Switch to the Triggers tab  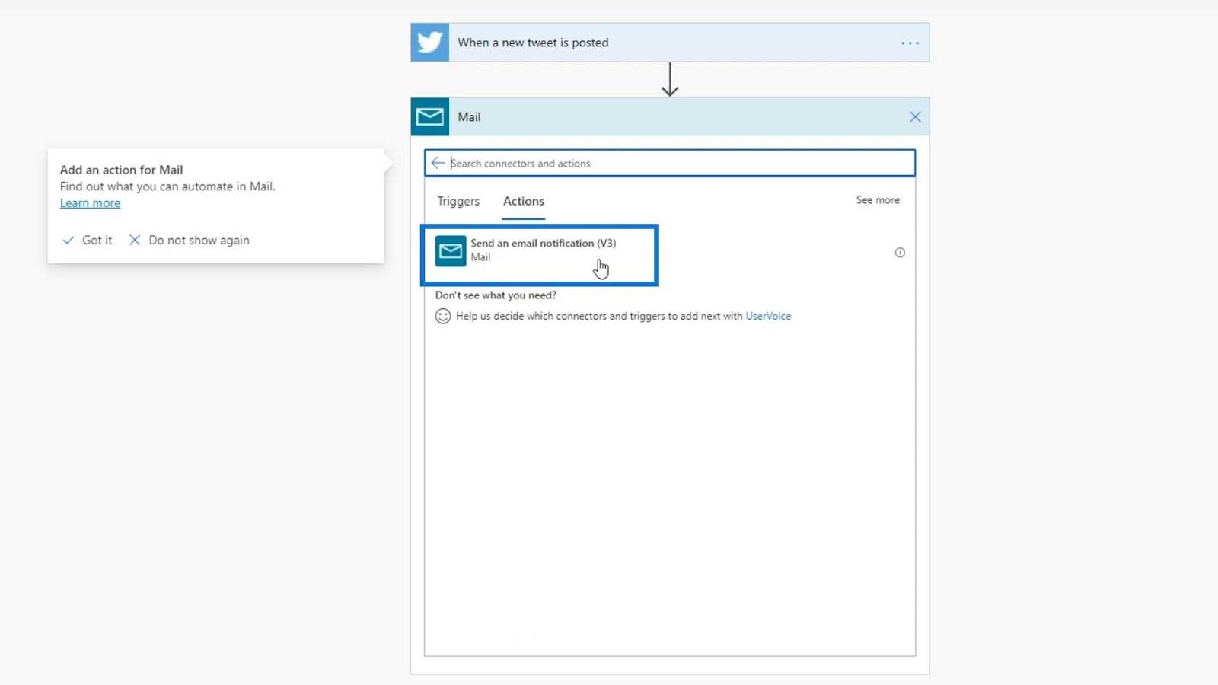(x=458, y=201)
